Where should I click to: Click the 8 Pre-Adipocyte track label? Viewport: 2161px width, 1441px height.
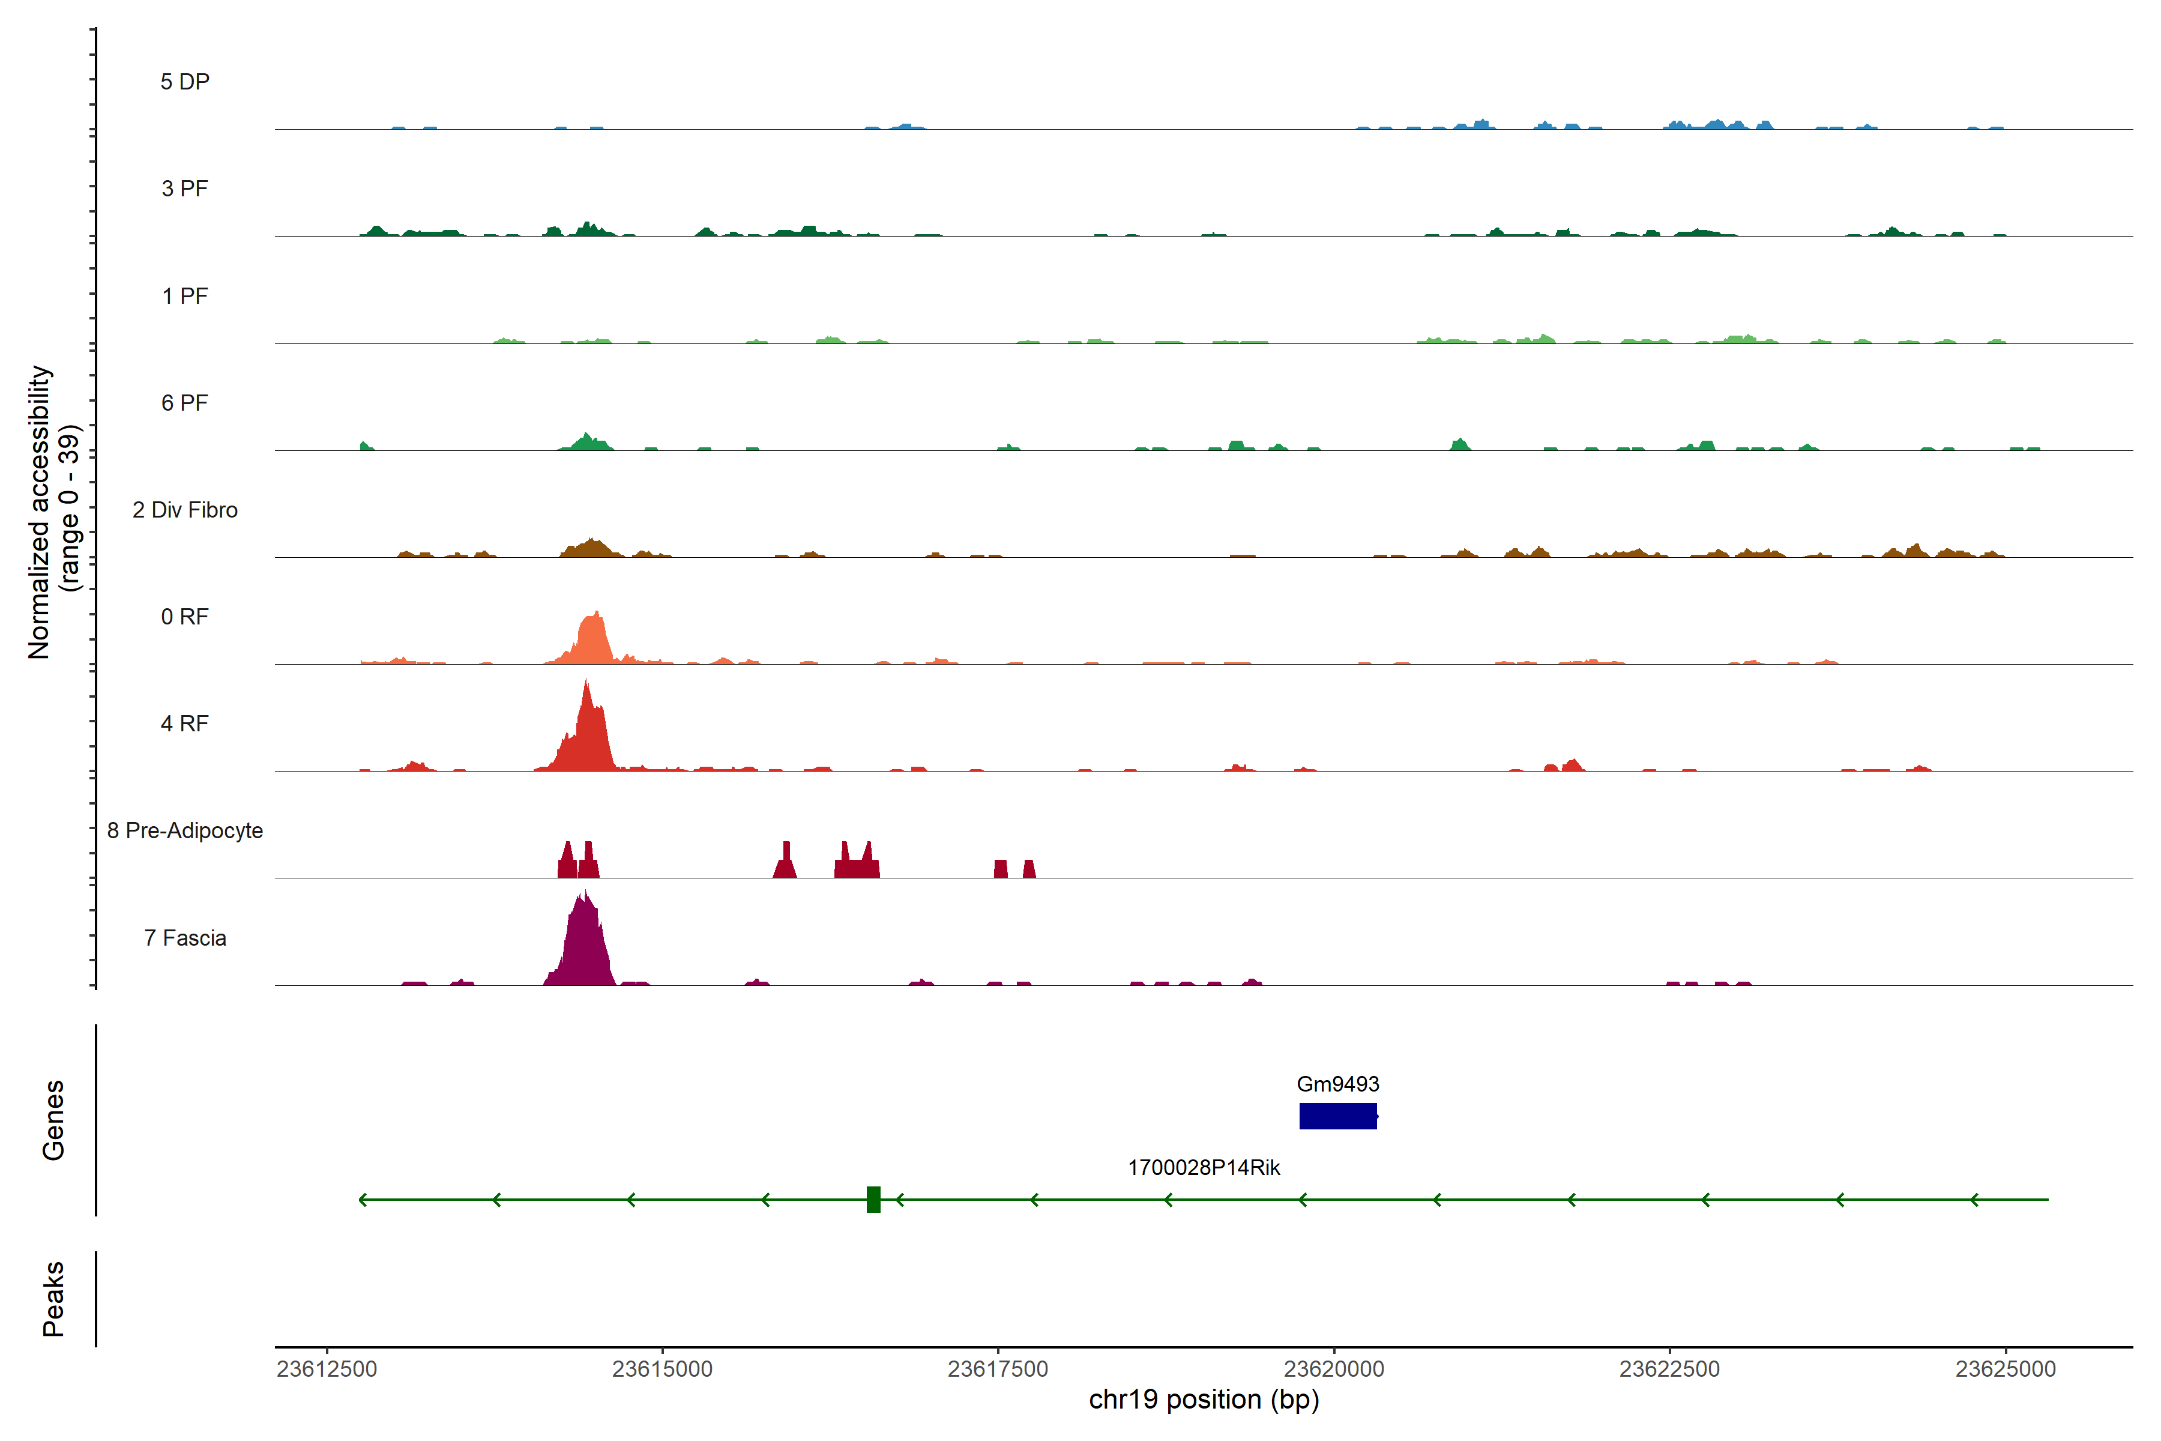click(x=185, y=831)
